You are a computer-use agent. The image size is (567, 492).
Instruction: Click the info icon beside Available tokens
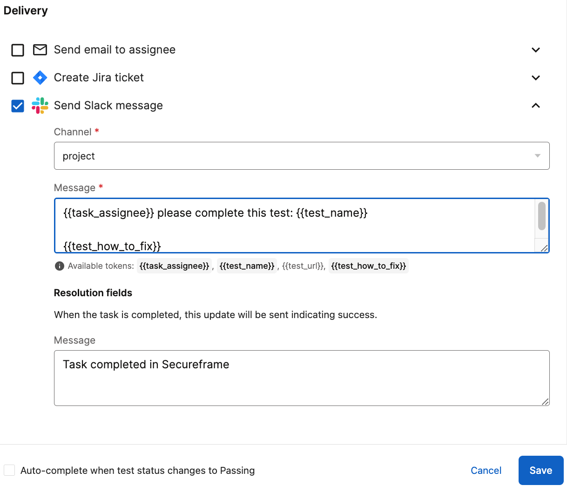(60, 266)
